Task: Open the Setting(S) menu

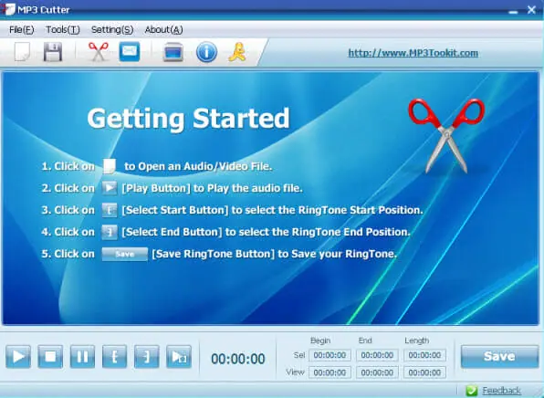Action: 112,30
